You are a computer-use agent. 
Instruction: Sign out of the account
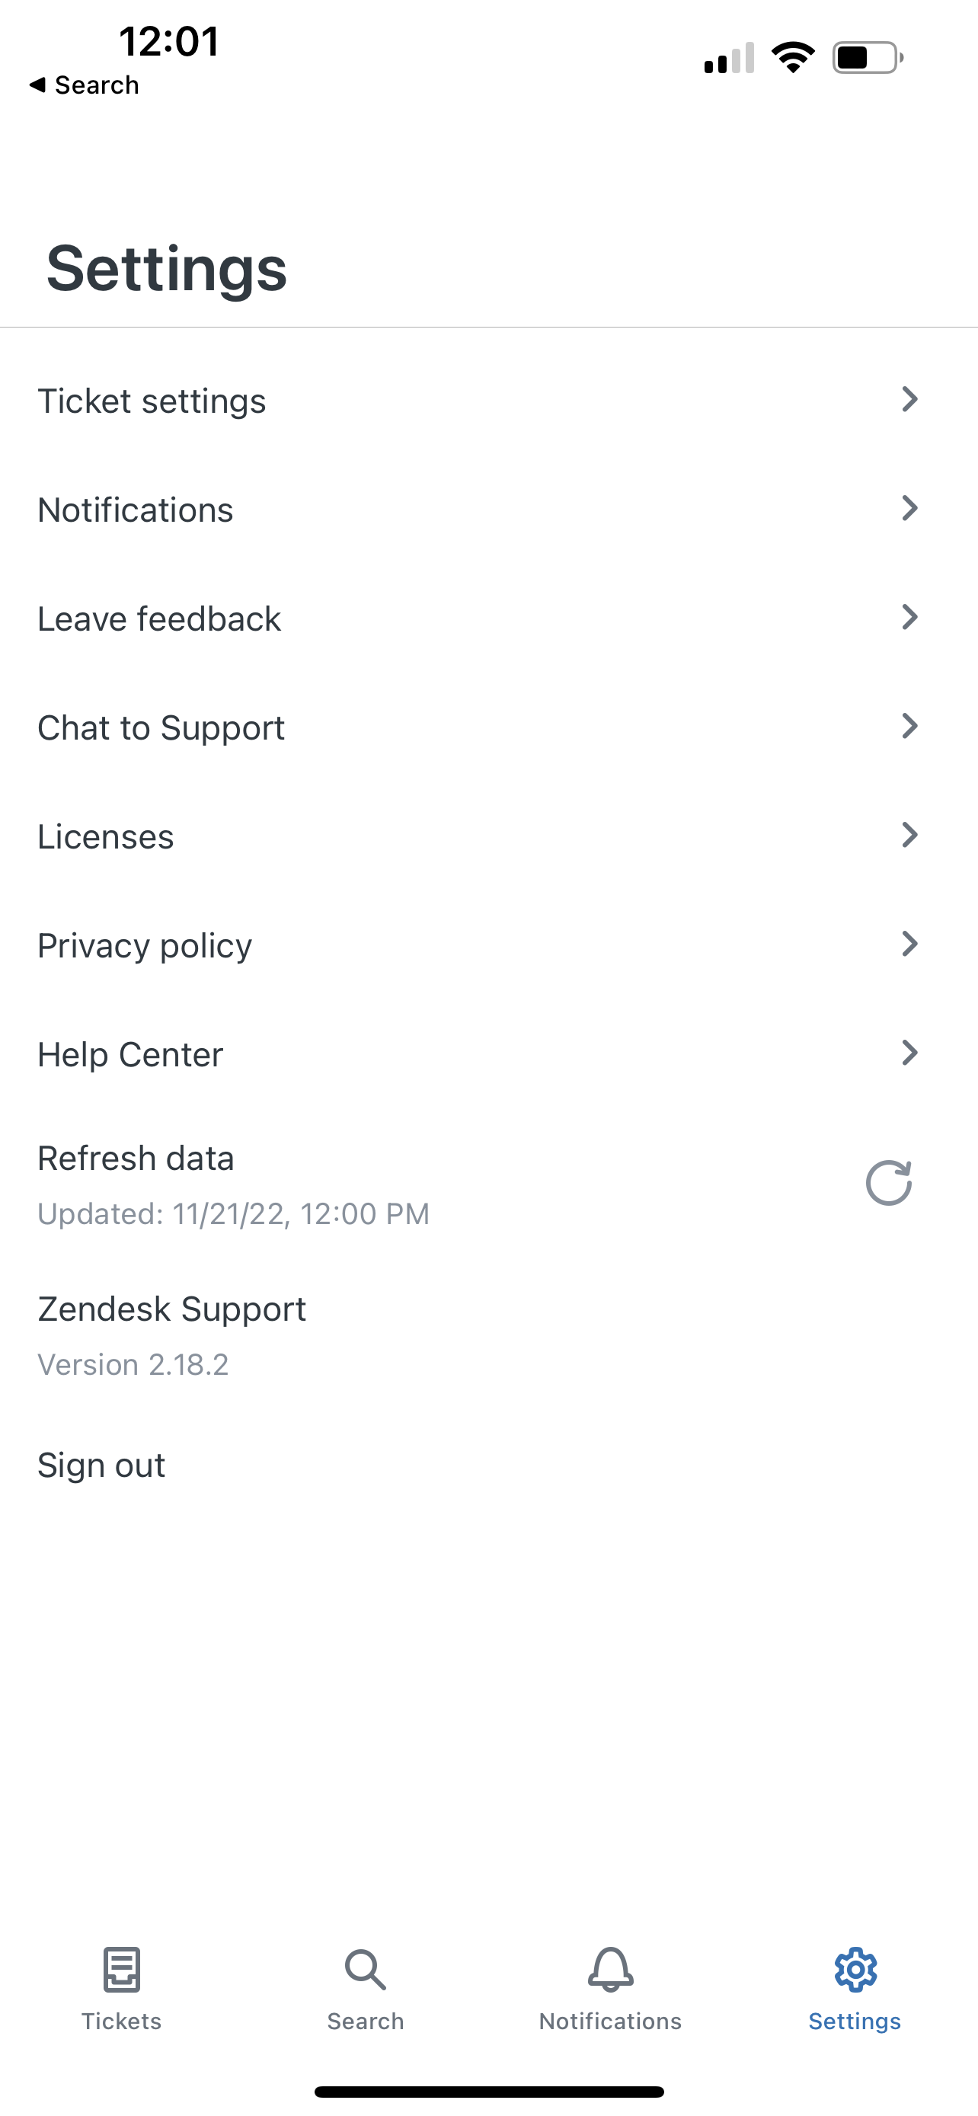[101, 1466]
